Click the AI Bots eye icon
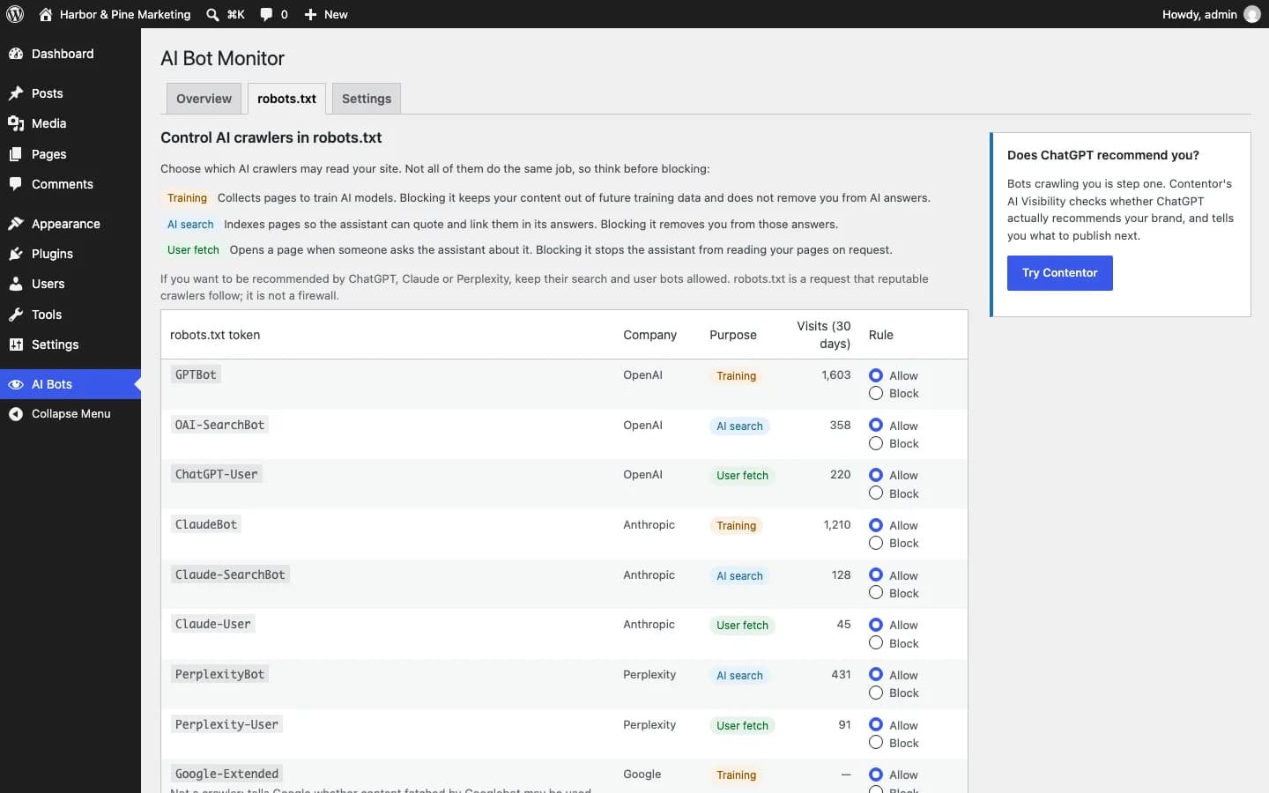This screenshot has width=1269, height=793. coord(16,384)
